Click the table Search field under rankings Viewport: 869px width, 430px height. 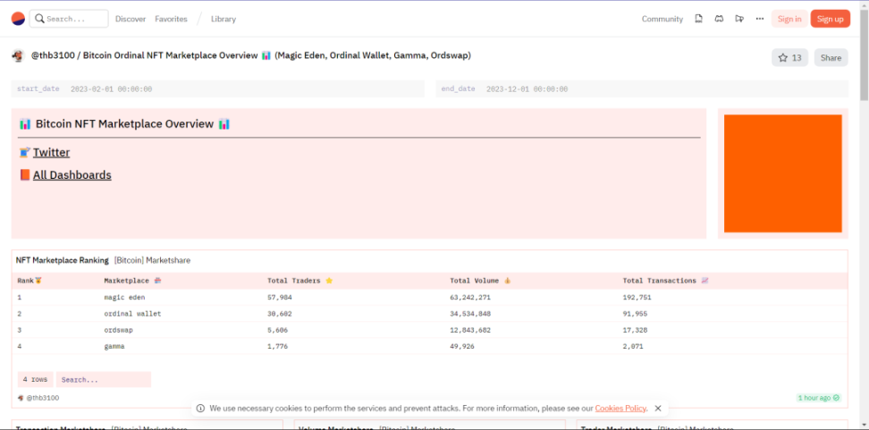103,380
